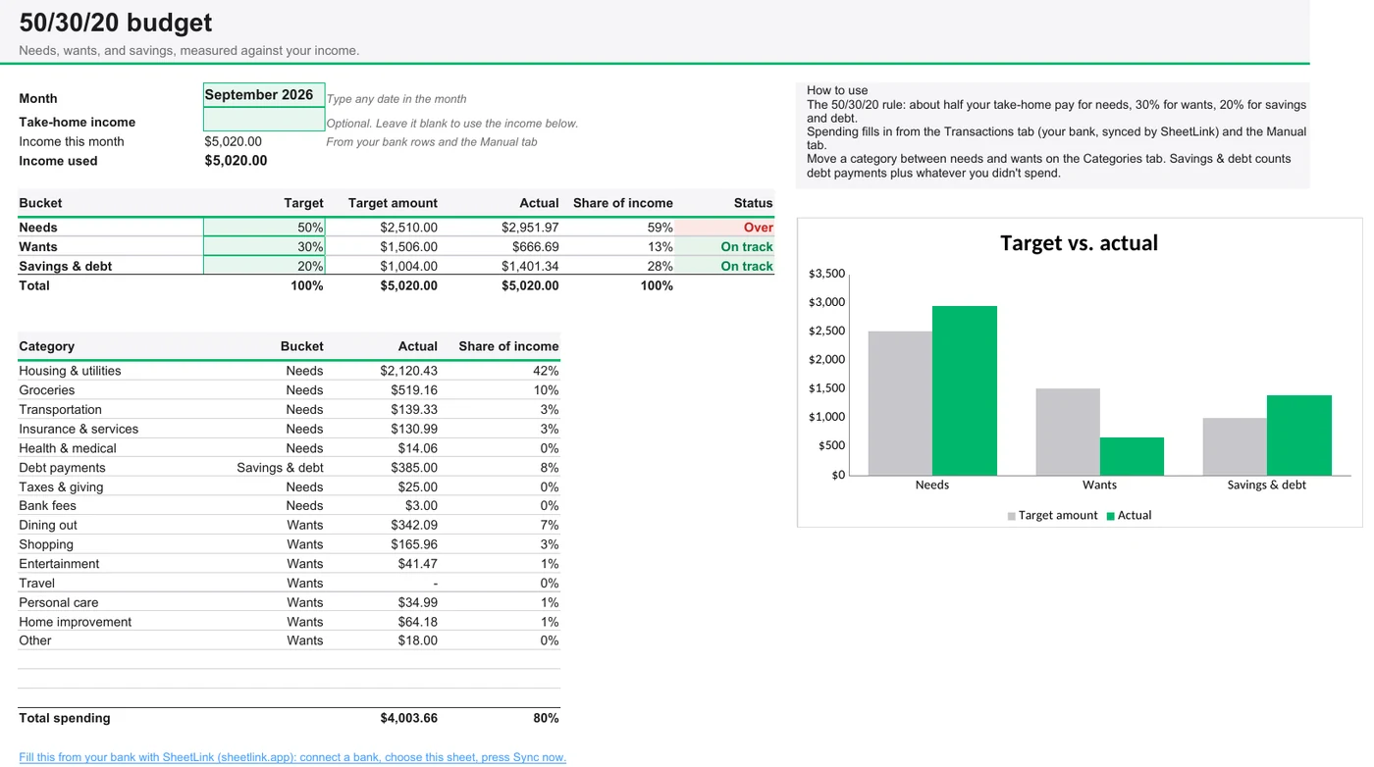Click the empty Take-home income input cell
The height and width of the screenshot is (767, 1374).
pyautogui.click(x=264, y=120)
